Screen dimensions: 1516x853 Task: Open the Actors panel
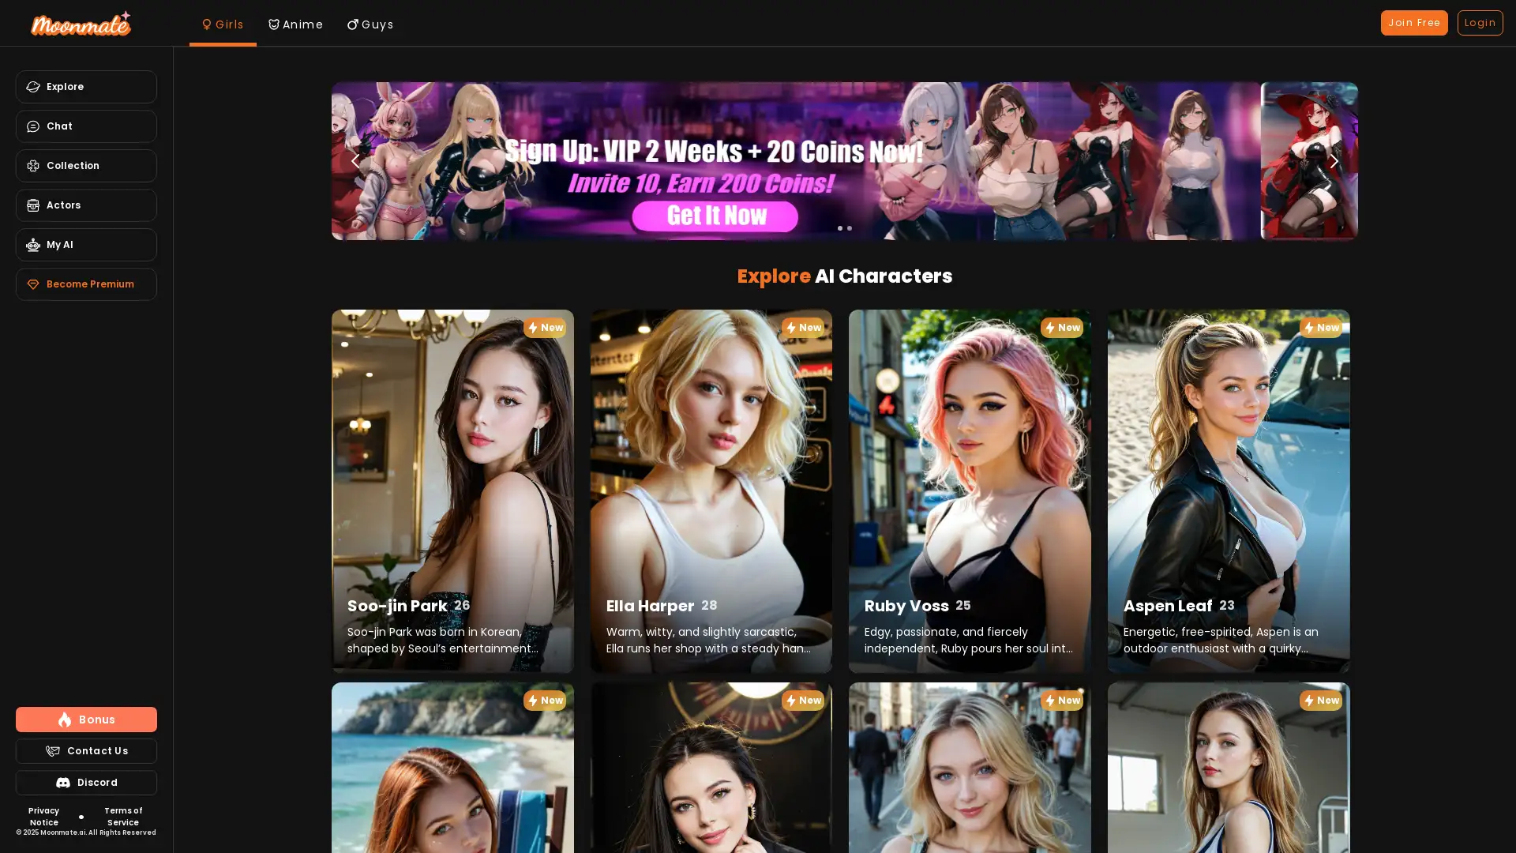pyautogui.click(x=86, y=205)
